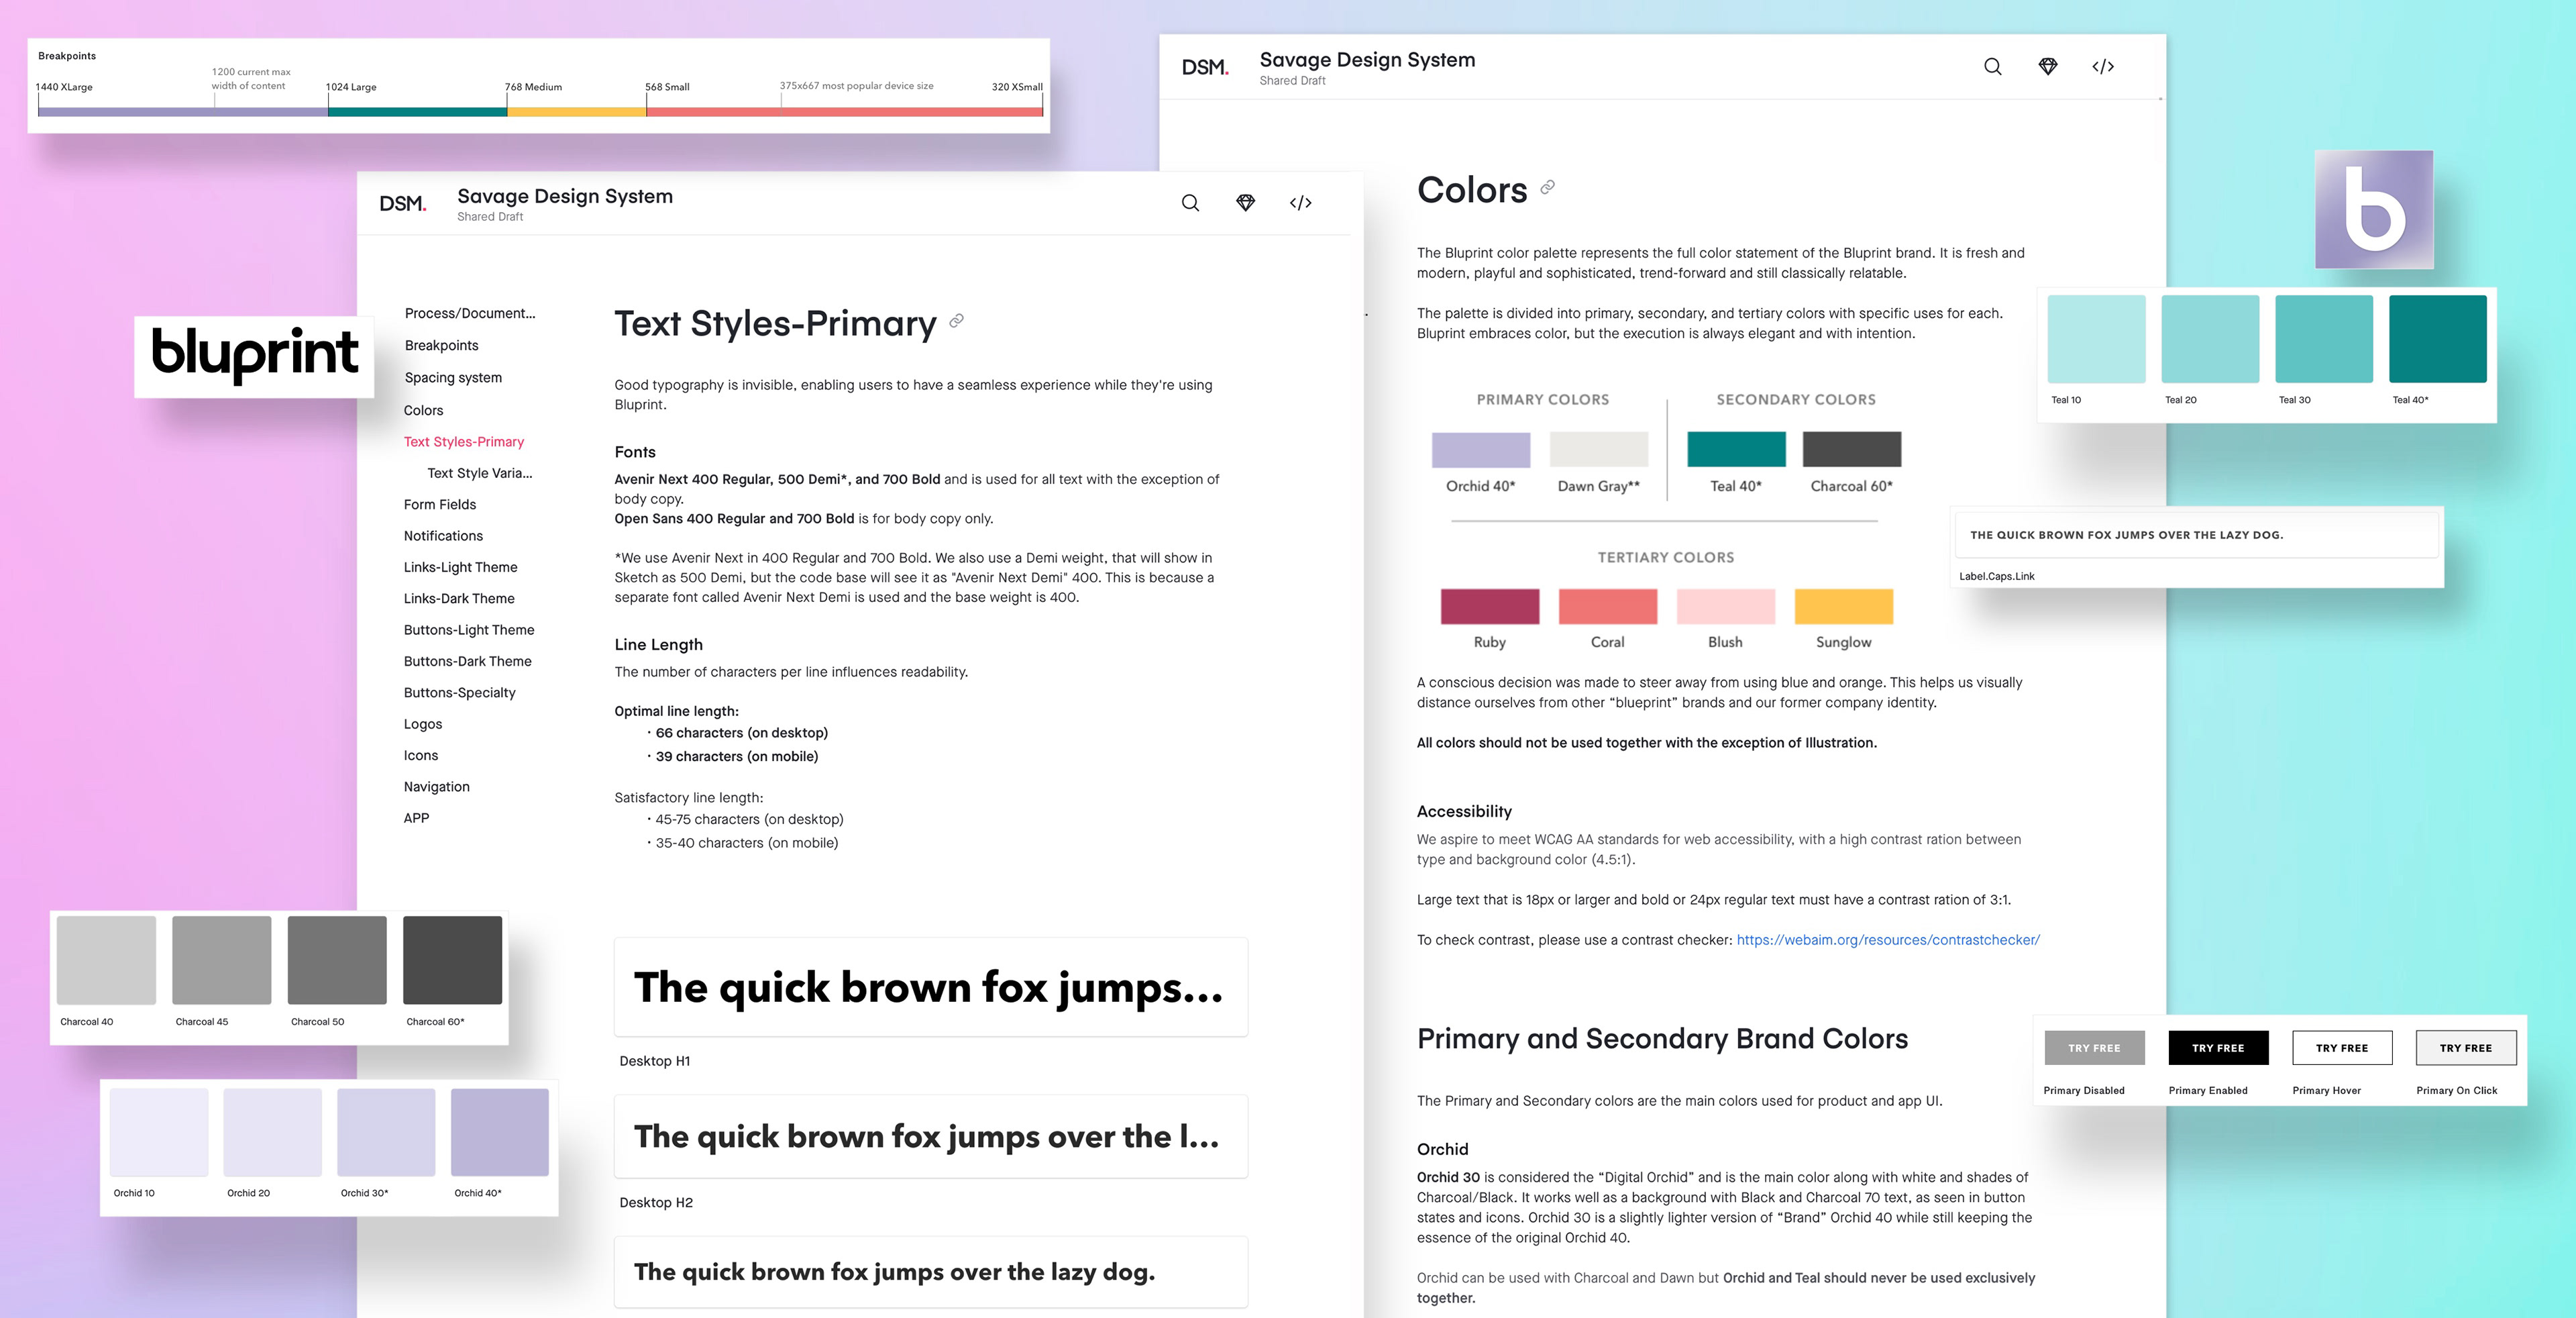2576x1318 pixels.
Task: Click the 768 Medium breakpoint segment
Action: (576, 111)
